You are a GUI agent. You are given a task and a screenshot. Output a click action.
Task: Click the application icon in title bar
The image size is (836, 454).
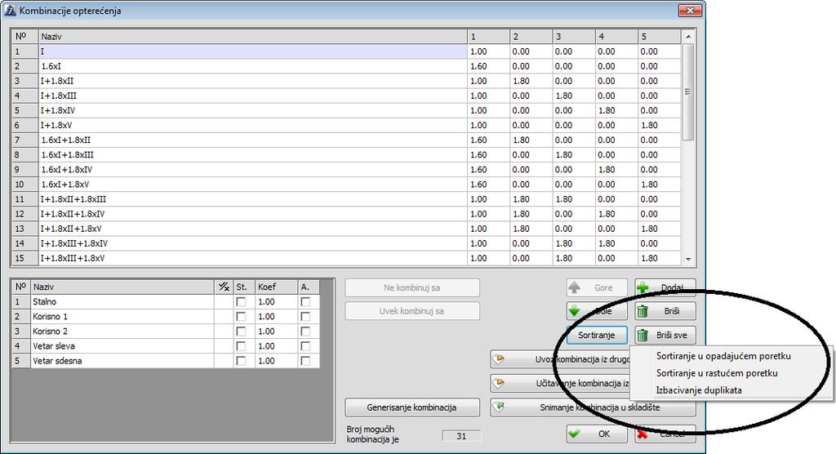coord(10,10)
